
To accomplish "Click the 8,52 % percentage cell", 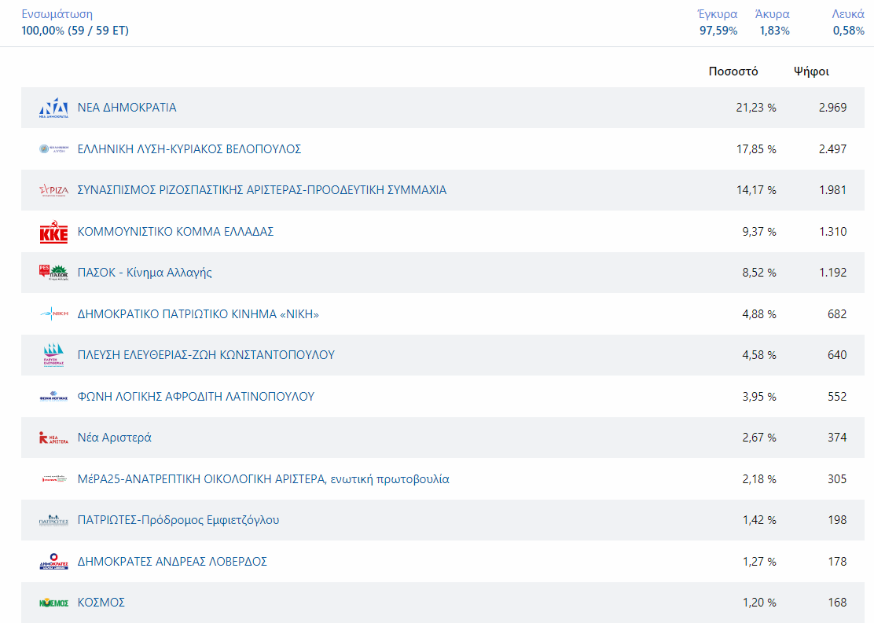I will [759, 273].
